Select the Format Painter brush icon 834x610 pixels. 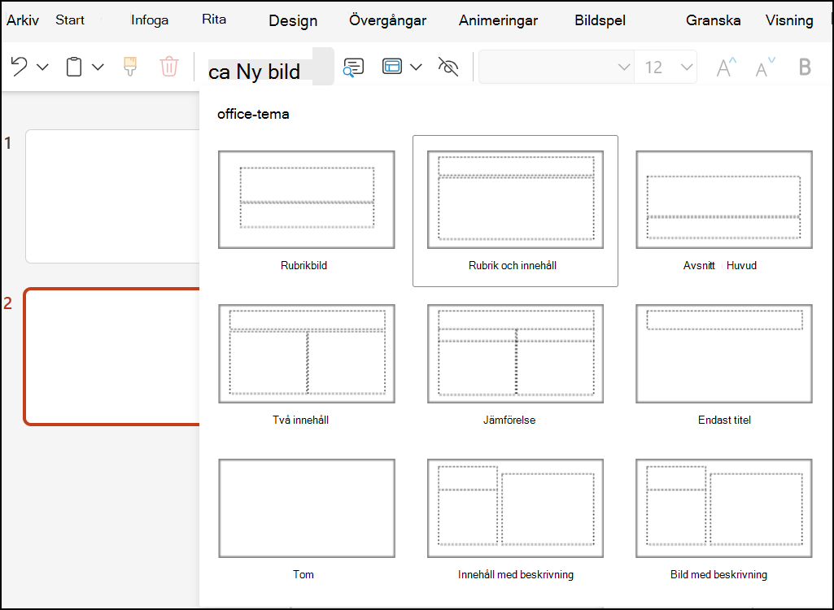[130, 67]
